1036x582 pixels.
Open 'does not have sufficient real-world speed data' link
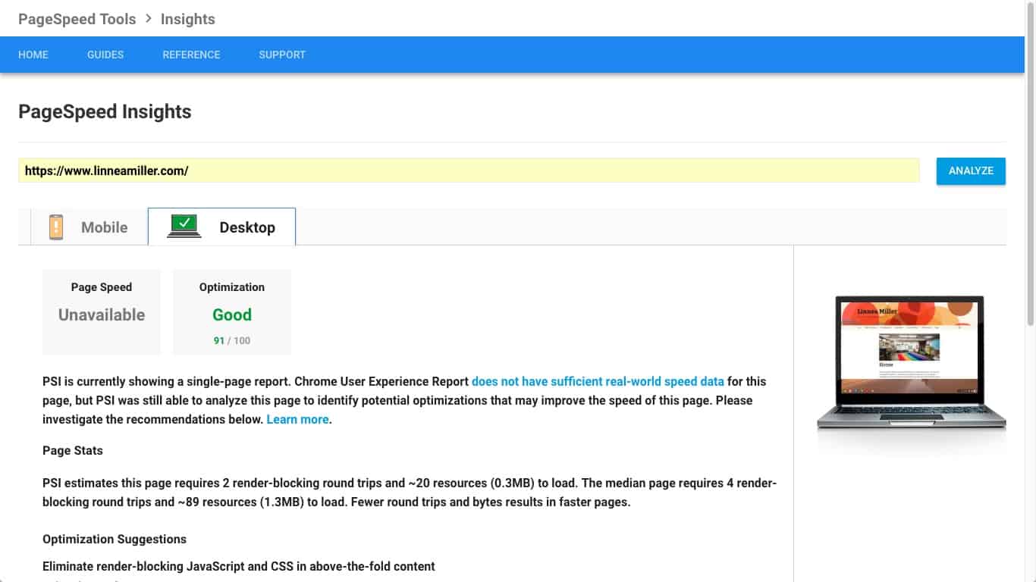click(x=598, y=381)
